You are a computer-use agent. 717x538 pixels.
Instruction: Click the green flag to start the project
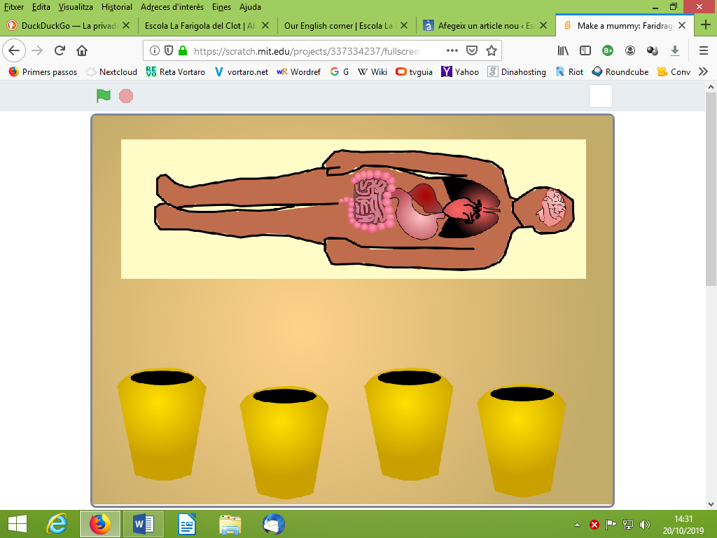click(x=104, y=96)
